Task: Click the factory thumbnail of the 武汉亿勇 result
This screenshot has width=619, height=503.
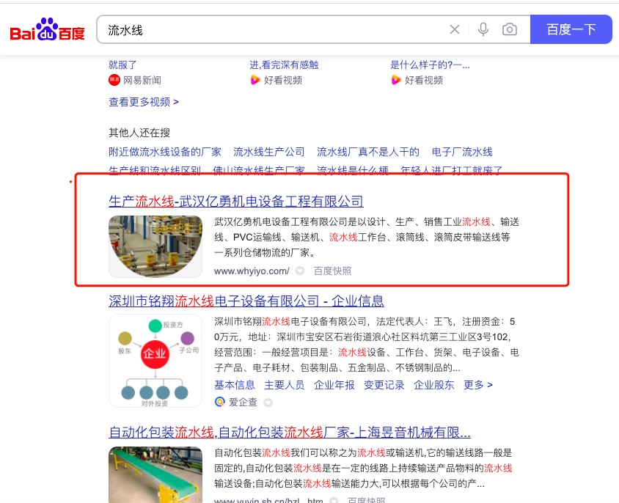Action: (x=155, y=246)
